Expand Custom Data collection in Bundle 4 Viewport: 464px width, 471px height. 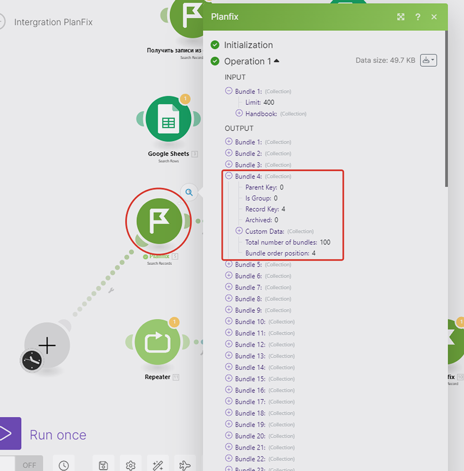tap(239, 231)
